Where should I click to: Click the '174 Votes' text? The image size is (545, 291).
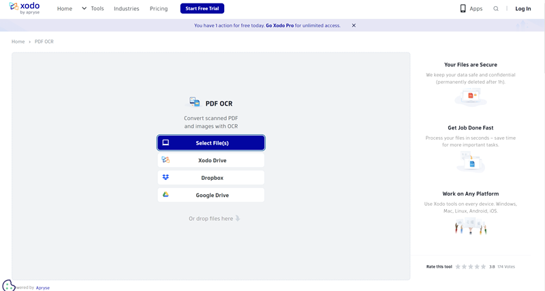tap(506, 266)
